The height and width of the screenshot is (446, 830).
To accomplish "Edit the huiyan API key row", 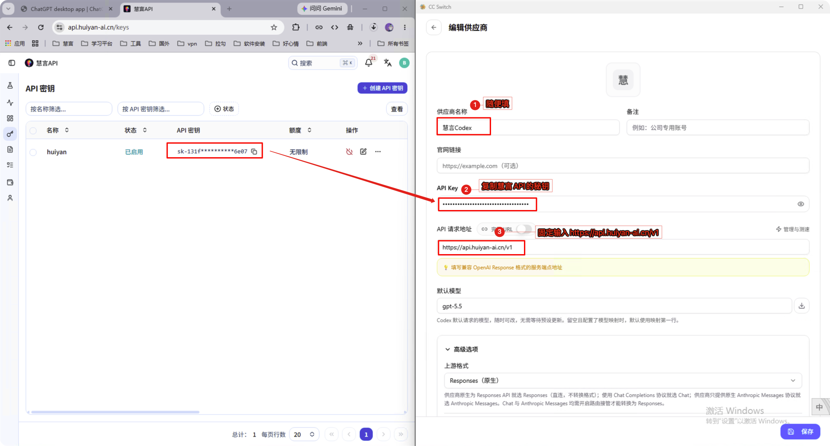I will coord(363,152).
